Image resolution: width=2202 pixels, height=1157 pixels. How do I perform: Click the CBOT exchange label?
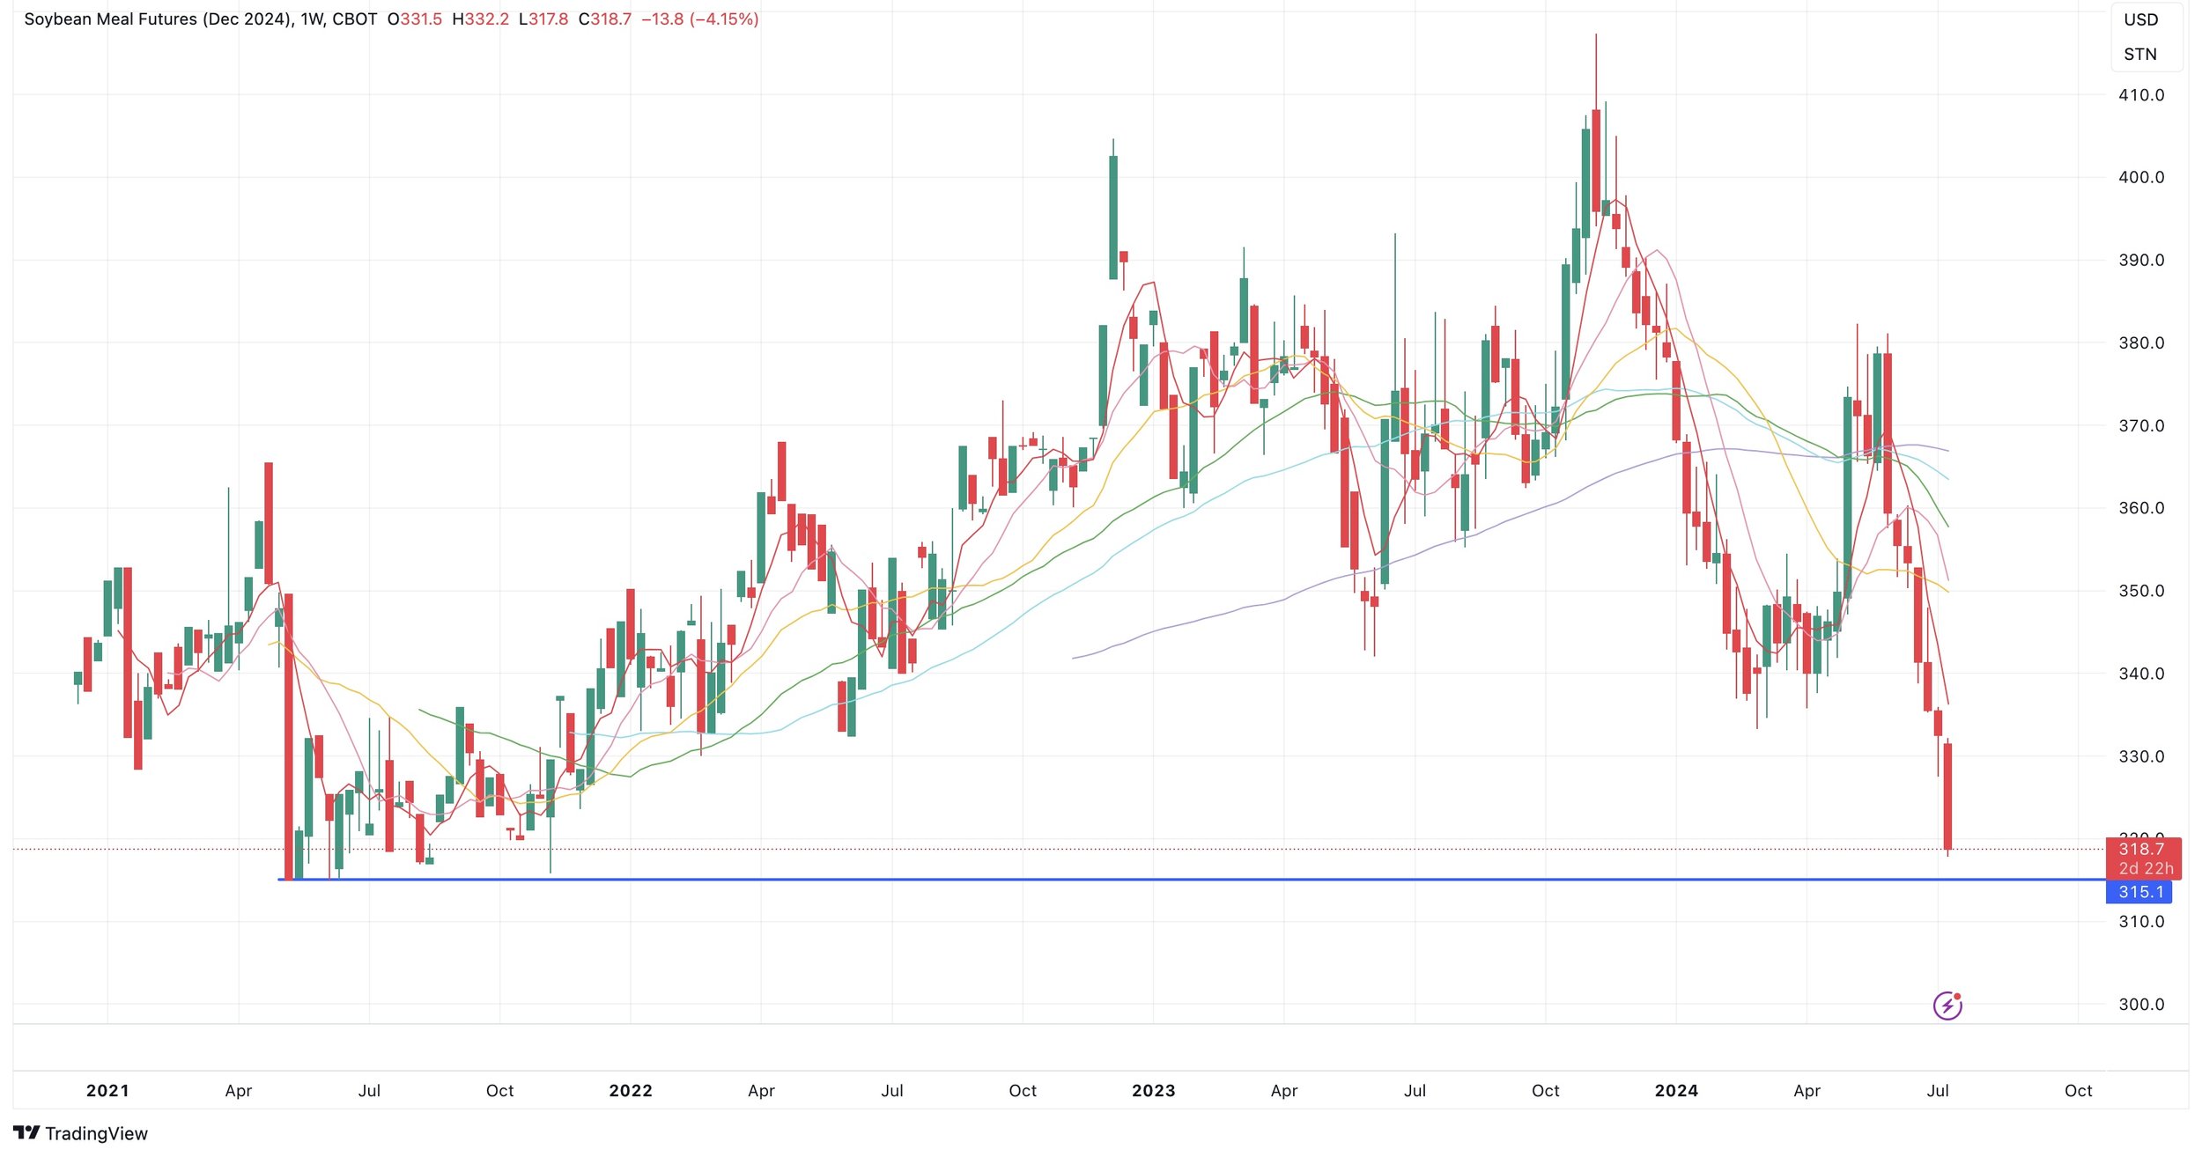pyautogui.click(x=354, y=19)
